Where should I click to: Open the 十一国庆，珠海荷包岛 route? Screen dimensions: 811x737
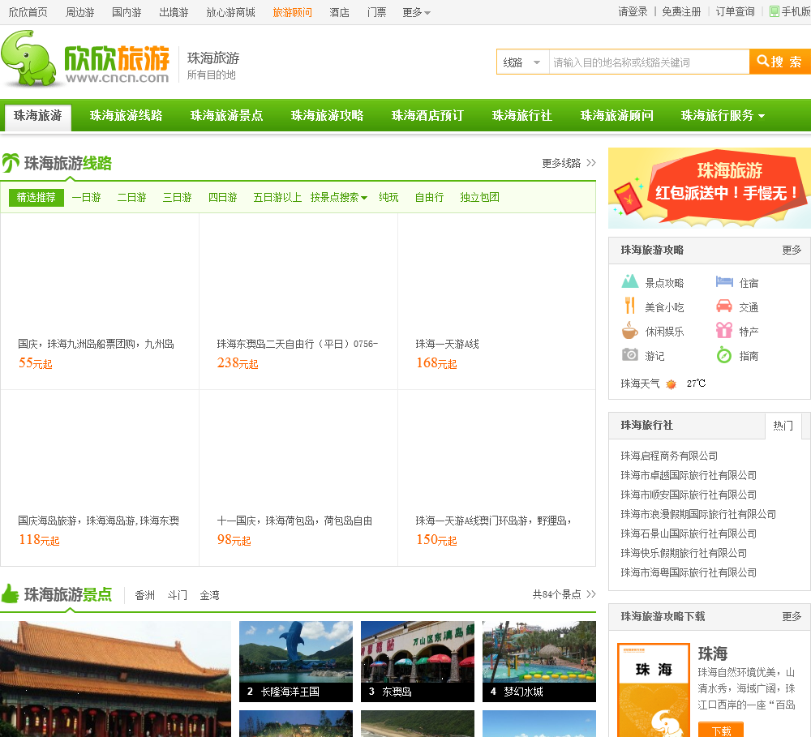point(294,521)
